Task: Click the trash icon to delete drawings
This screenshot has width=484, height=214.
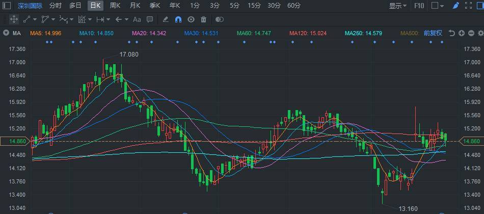Action: point(203,19)
